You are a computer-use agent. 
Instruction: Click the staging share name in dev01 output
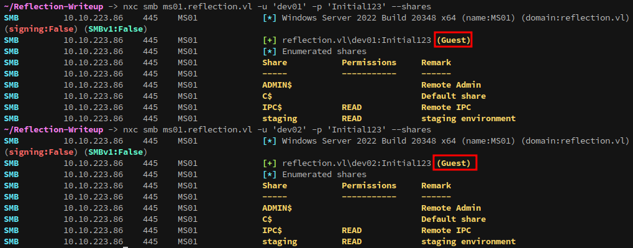(x=280, y=119)
